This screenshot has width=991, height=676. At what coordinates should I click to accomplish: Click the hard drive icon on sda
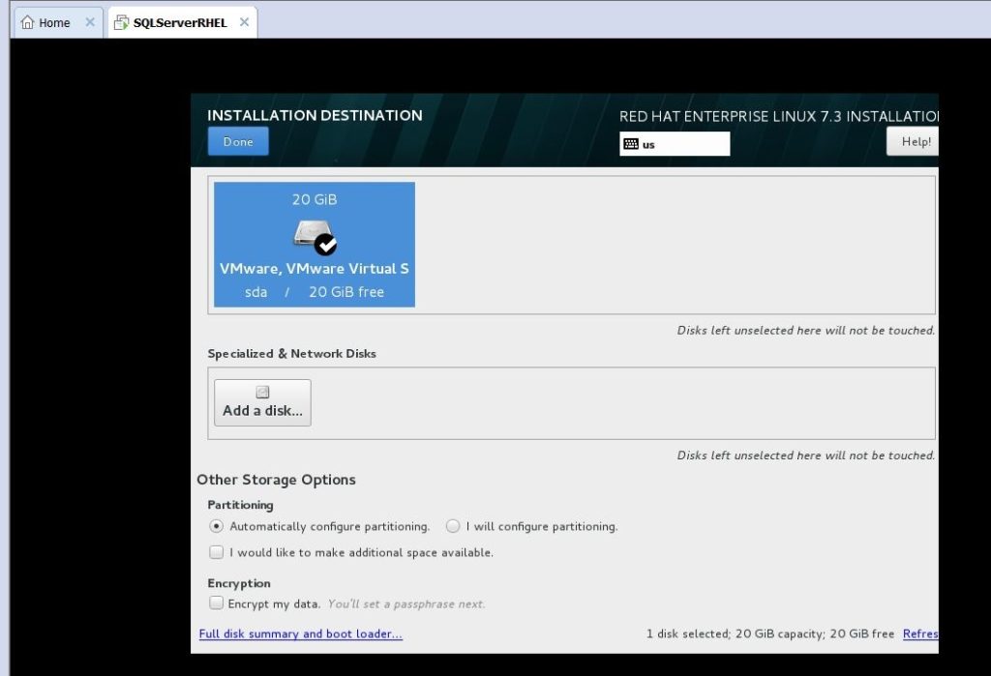310,234
